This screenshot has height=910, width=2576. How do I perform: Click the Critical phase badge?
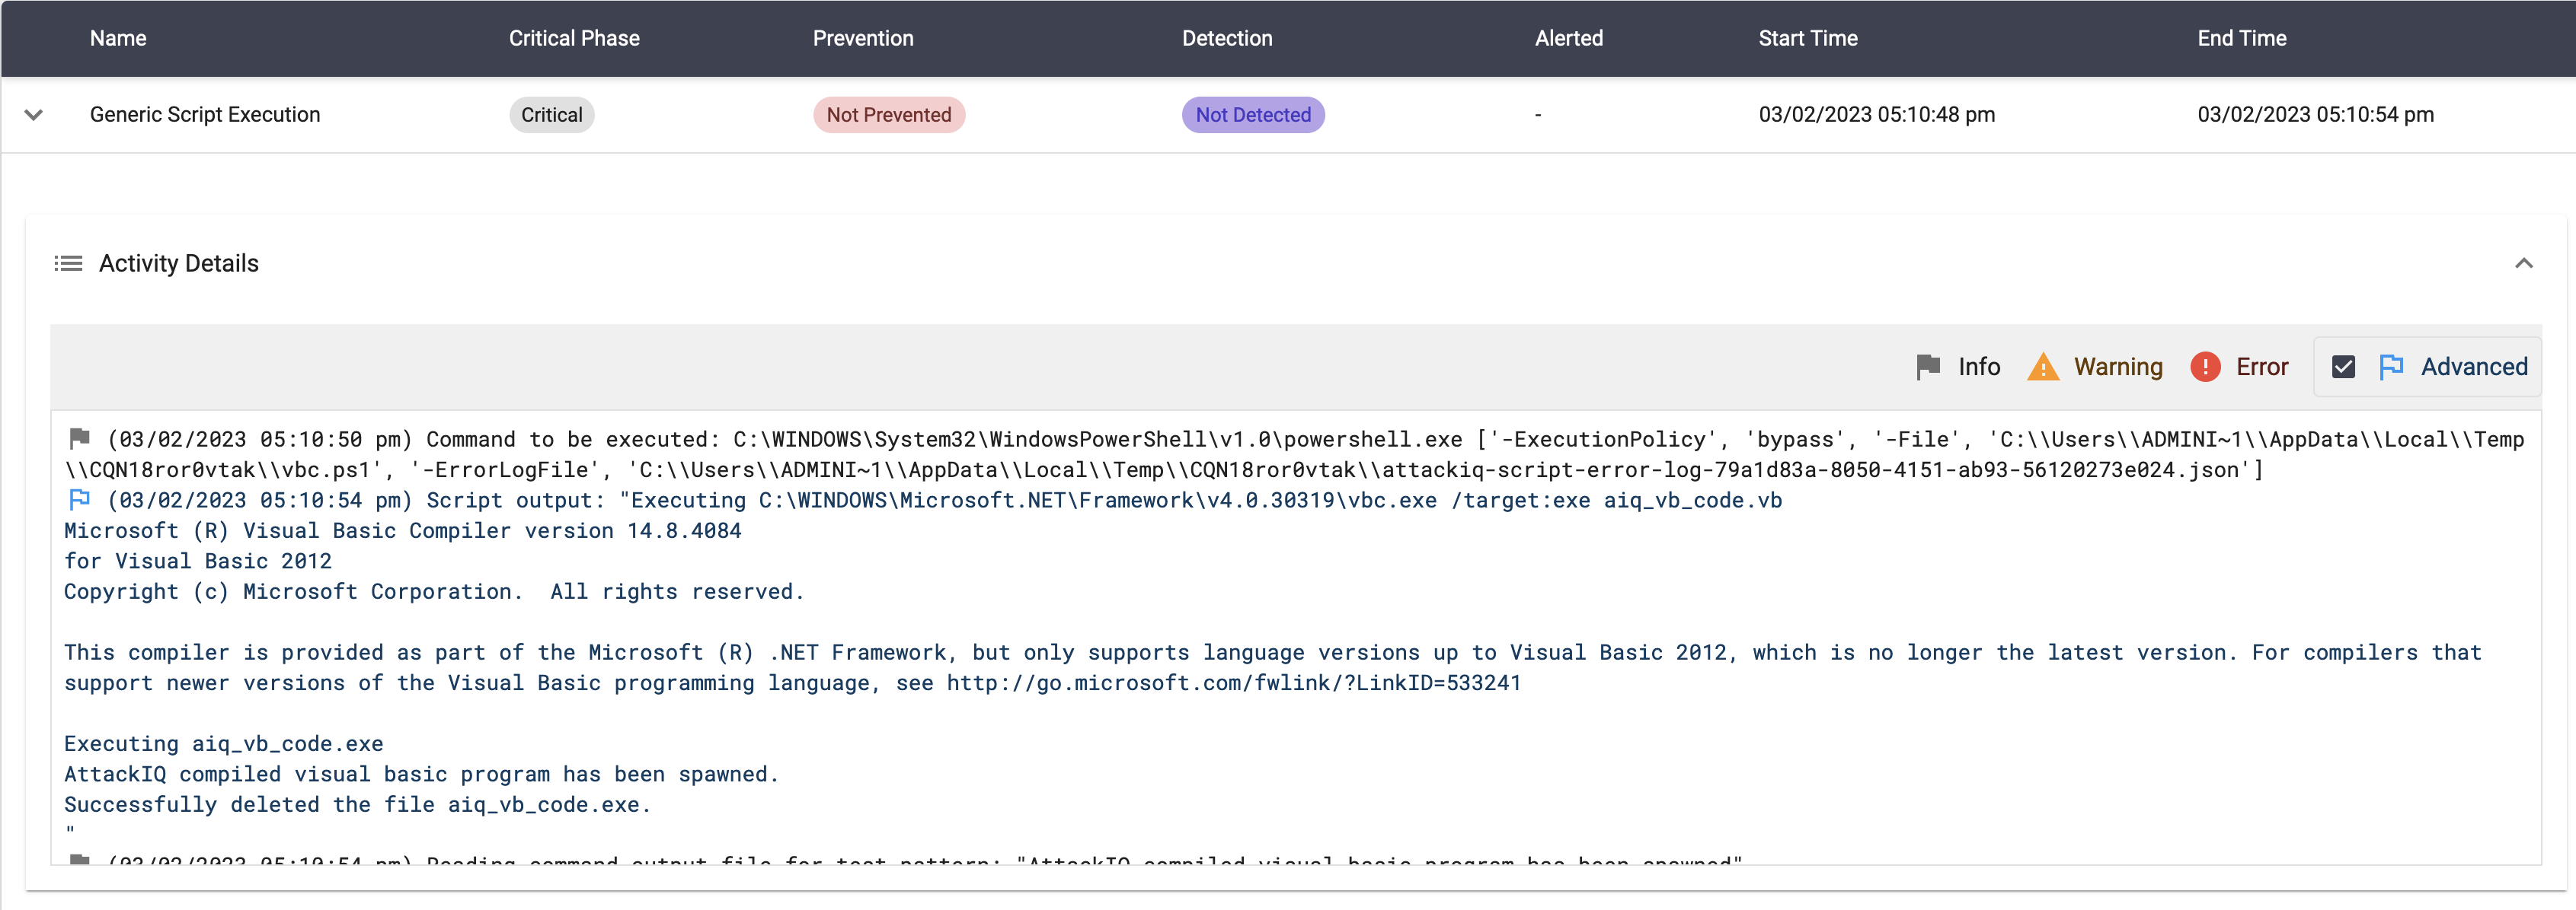click(x=551, y=115)
